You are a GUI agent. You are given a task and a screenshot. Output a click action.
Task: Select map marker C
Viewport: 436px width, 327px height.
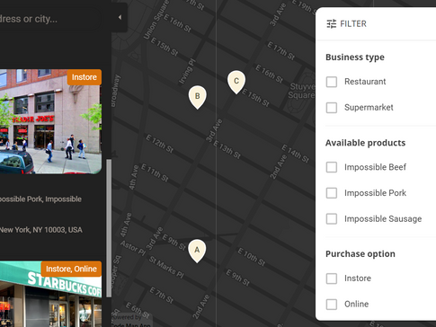(x=236, y=82)
